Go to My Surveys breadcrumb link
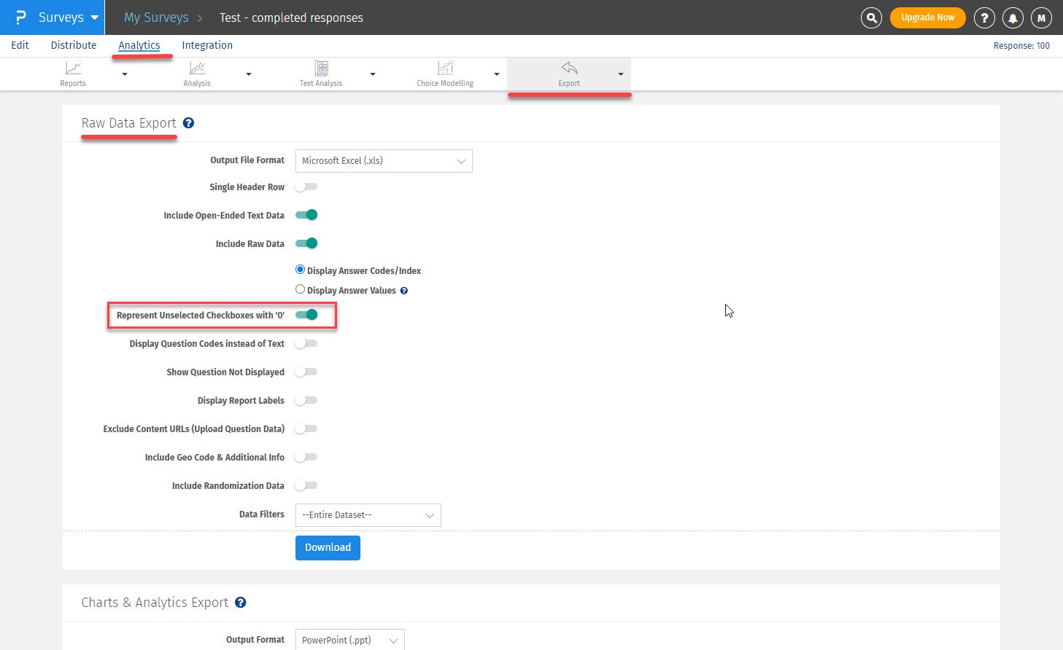This screenshot has height=650, width=1063. click(156, 17)
